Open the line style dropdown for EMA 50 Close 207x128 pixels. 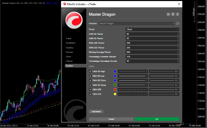[x=133, y=80]
